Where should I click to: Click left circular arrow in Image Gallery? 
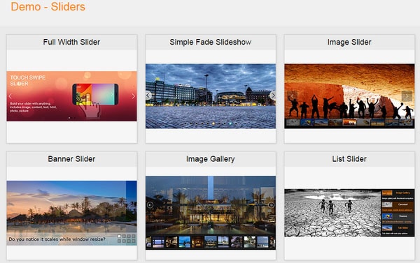point(150,205)
